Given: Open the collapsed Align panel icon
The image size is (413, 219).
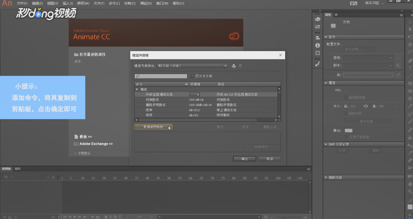Looking at the screenshot, I should pos(317,37).
